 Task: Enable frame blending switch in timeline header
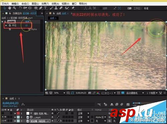coord(117,104)
